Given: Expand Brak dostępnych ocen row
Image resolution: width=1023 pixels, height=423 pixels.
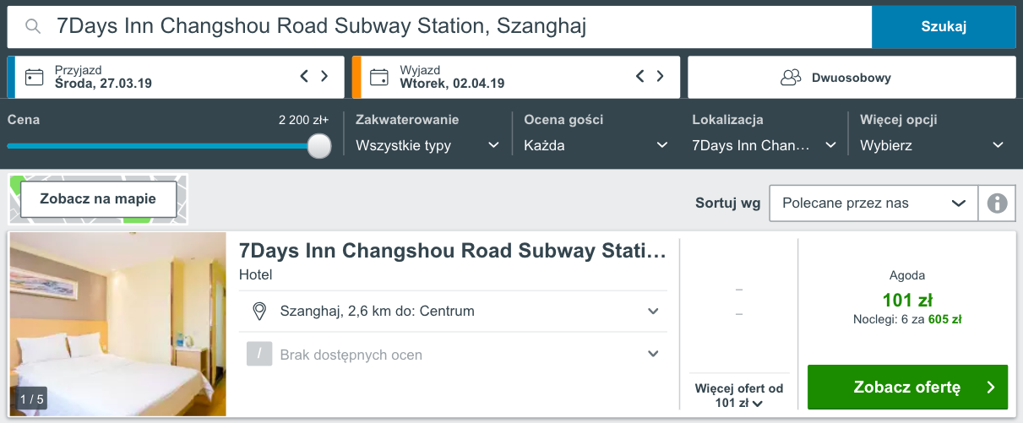Looking at the screenshot, I should pyautogui.click(x=453, y=354).
